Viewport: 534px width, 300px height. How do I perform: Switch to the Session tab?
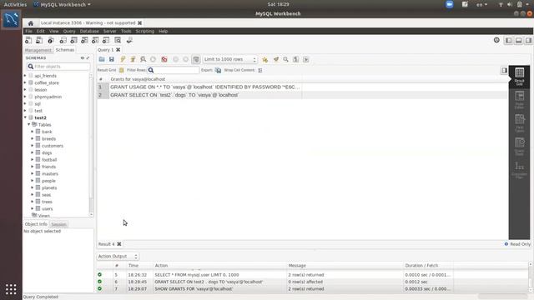click(58, 224)
